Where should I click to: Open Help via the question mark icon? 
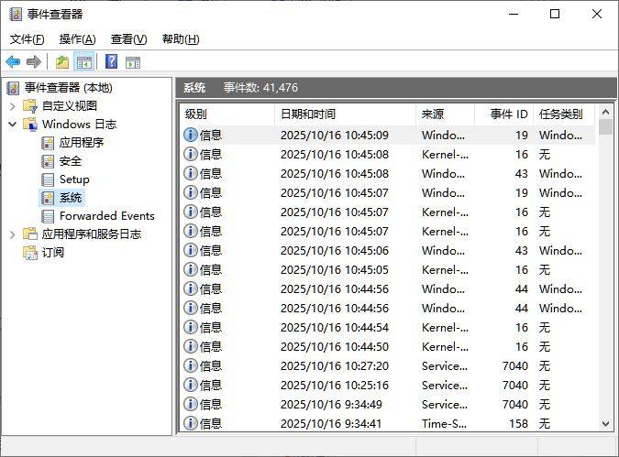click(x=111, y=62)
